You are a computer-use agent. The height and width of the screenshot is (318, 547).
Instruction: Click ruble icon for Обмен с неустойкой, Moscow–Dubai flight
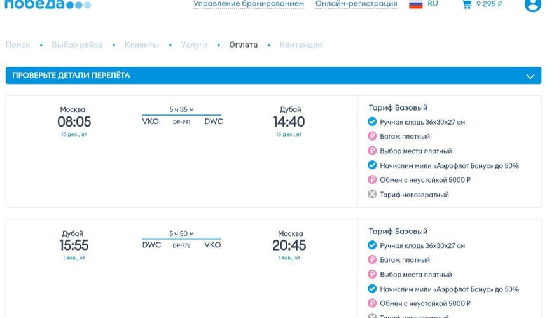372,179
